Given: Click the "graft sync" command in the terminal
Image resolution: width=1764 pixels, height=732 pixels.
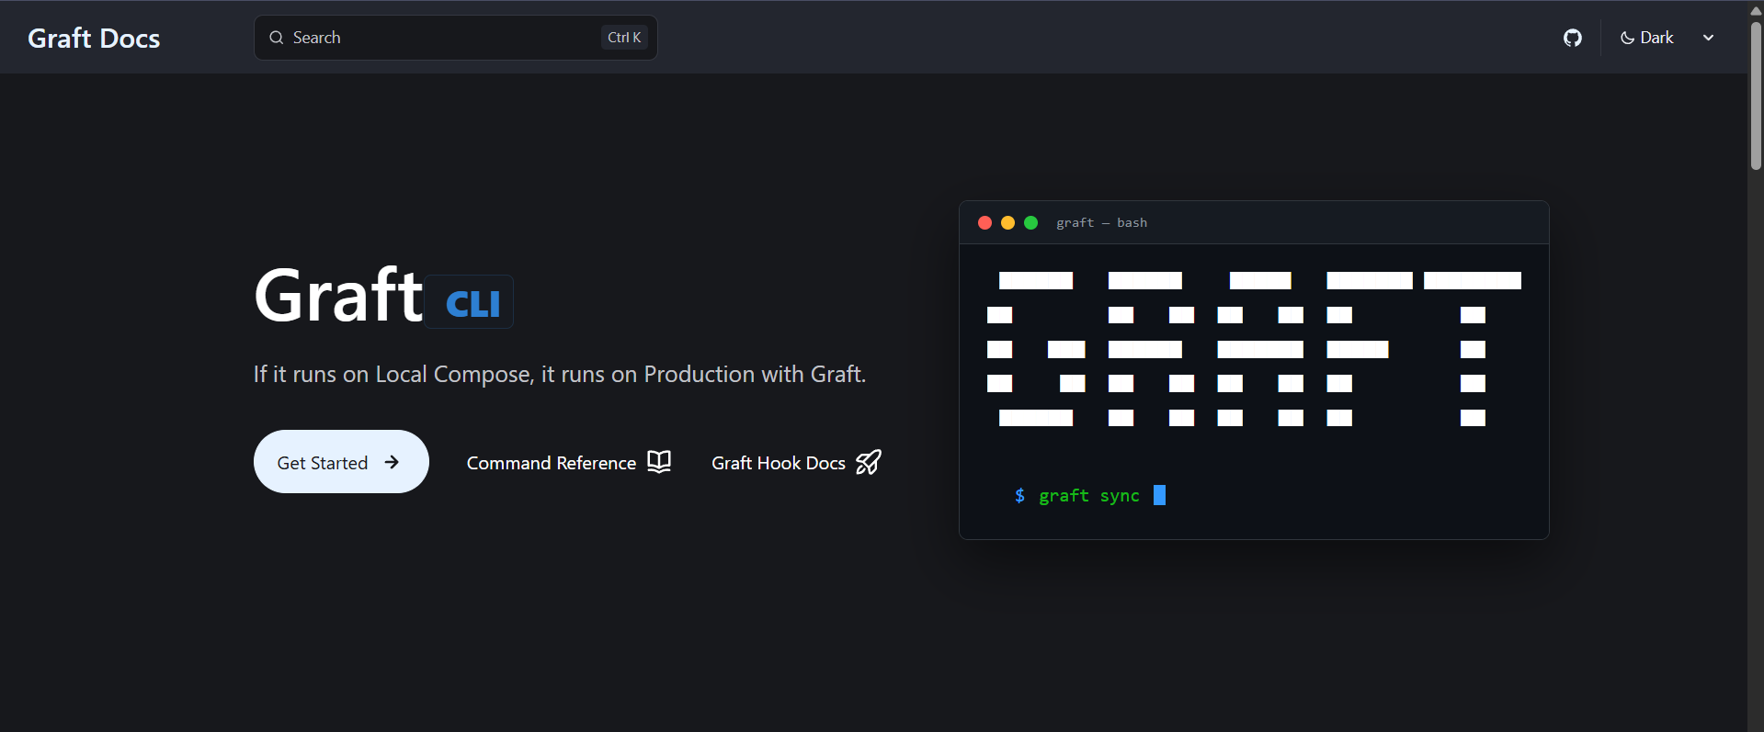Looking at the screenshot, I should 1088,496.
